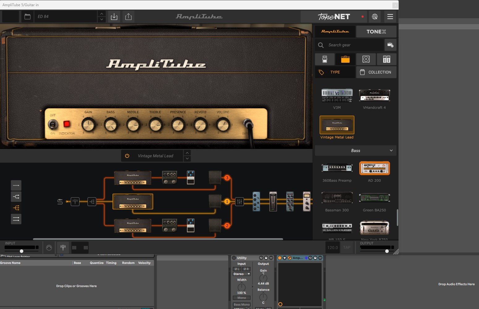Choose the Vintage Metal Lead amp thumbnail
Screen dimensions: 479x309
(x=337, y=125)
